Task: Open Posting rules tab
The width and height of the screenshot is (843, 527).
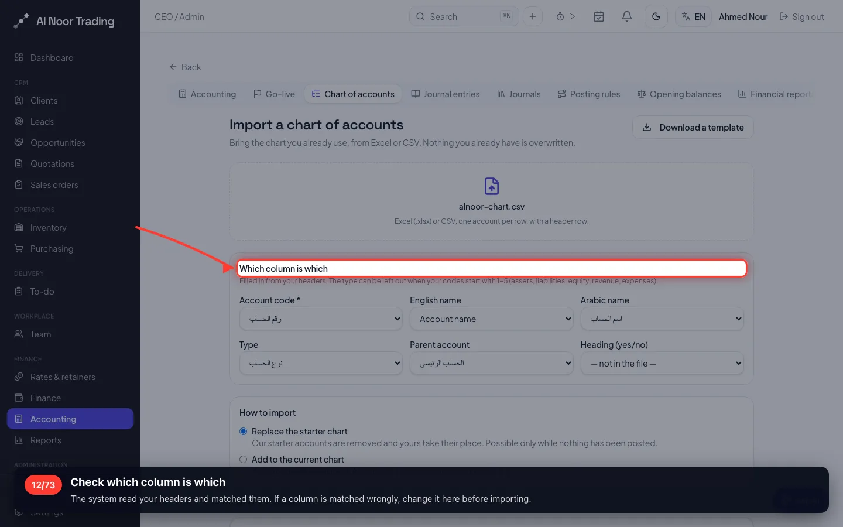Action: tap(588, 94)
